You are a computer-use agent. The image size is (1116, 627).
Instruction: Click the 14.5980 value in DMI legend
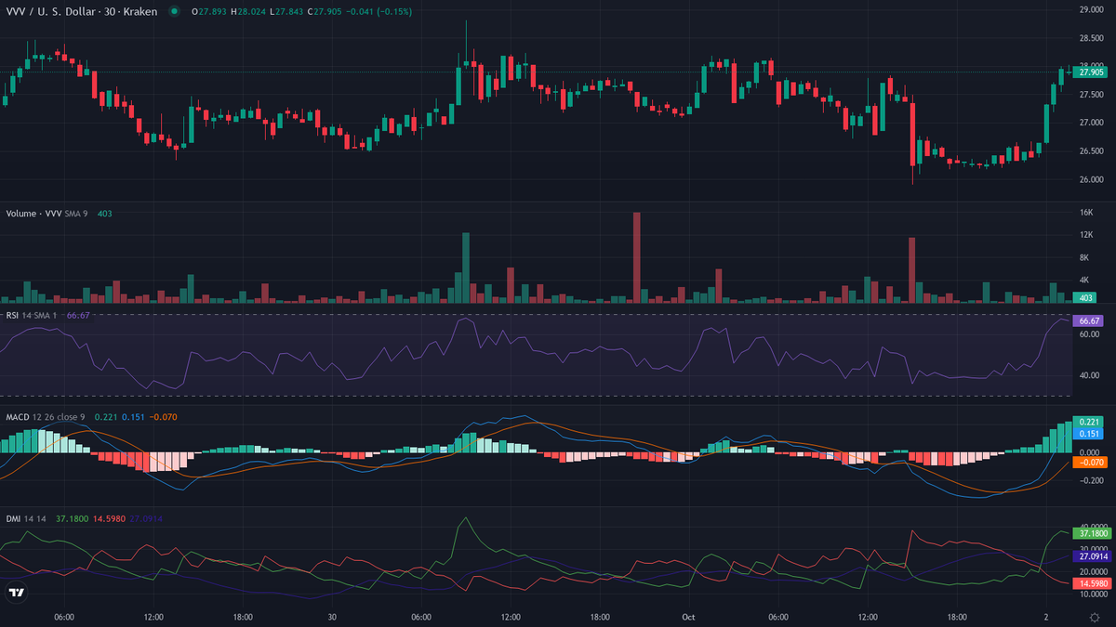pos(110,518)
